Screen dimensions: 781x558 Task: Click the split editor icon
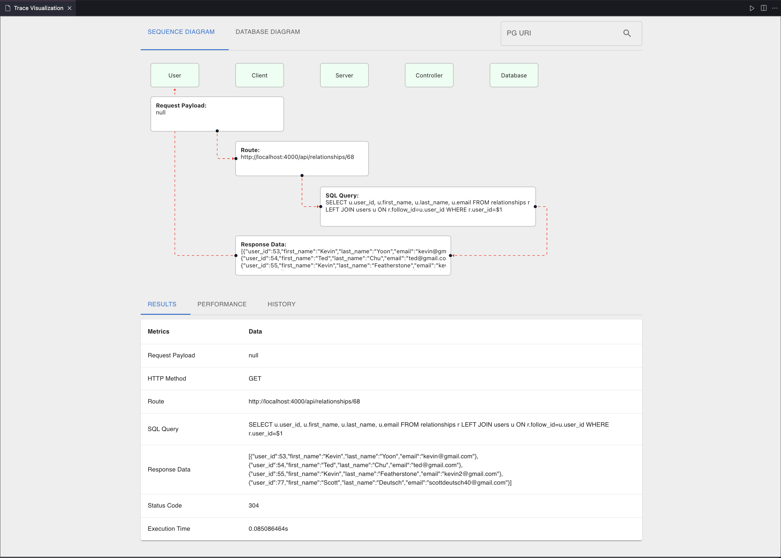pos(763,8)
